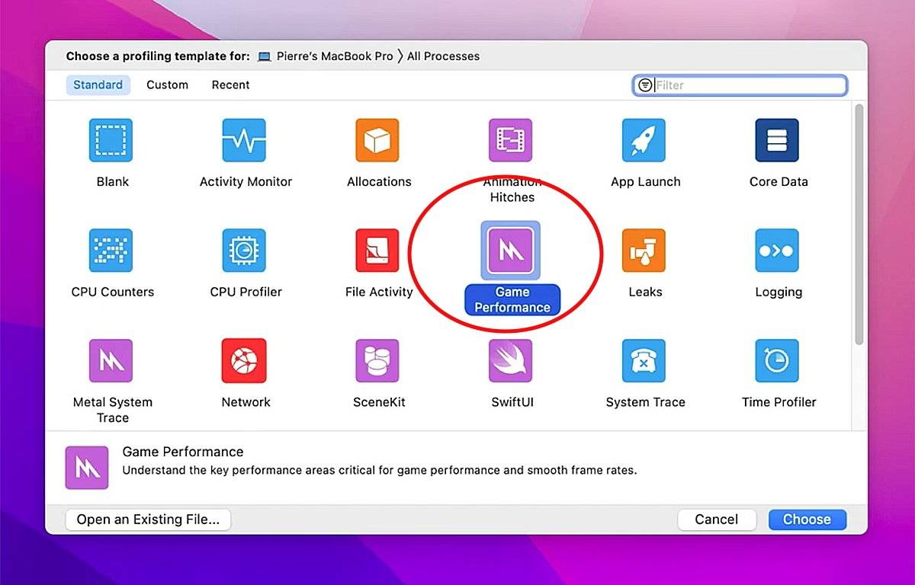Choose the Network template icon
Image resolution: width=915 pixels, height=585 pixels.
tap(244, 361)
